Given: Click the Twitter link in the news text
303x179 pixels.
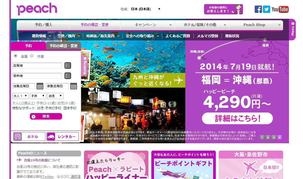Looking at the screenshot, I should pos(48,177).
